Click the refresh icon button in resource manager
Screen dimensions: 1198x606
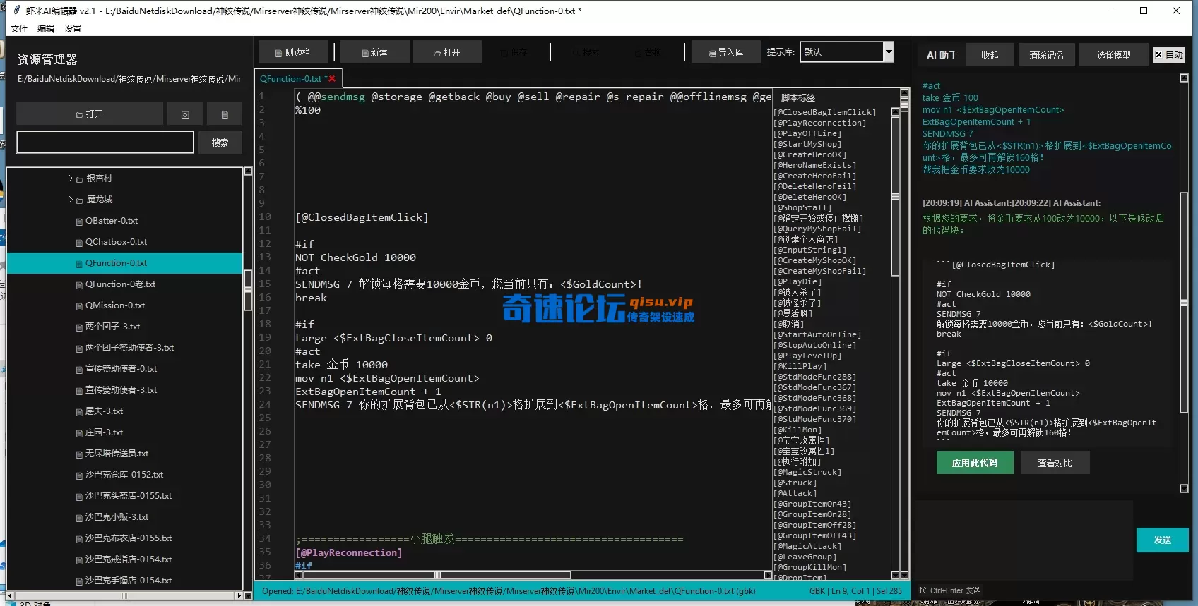[x=185, y=114]
